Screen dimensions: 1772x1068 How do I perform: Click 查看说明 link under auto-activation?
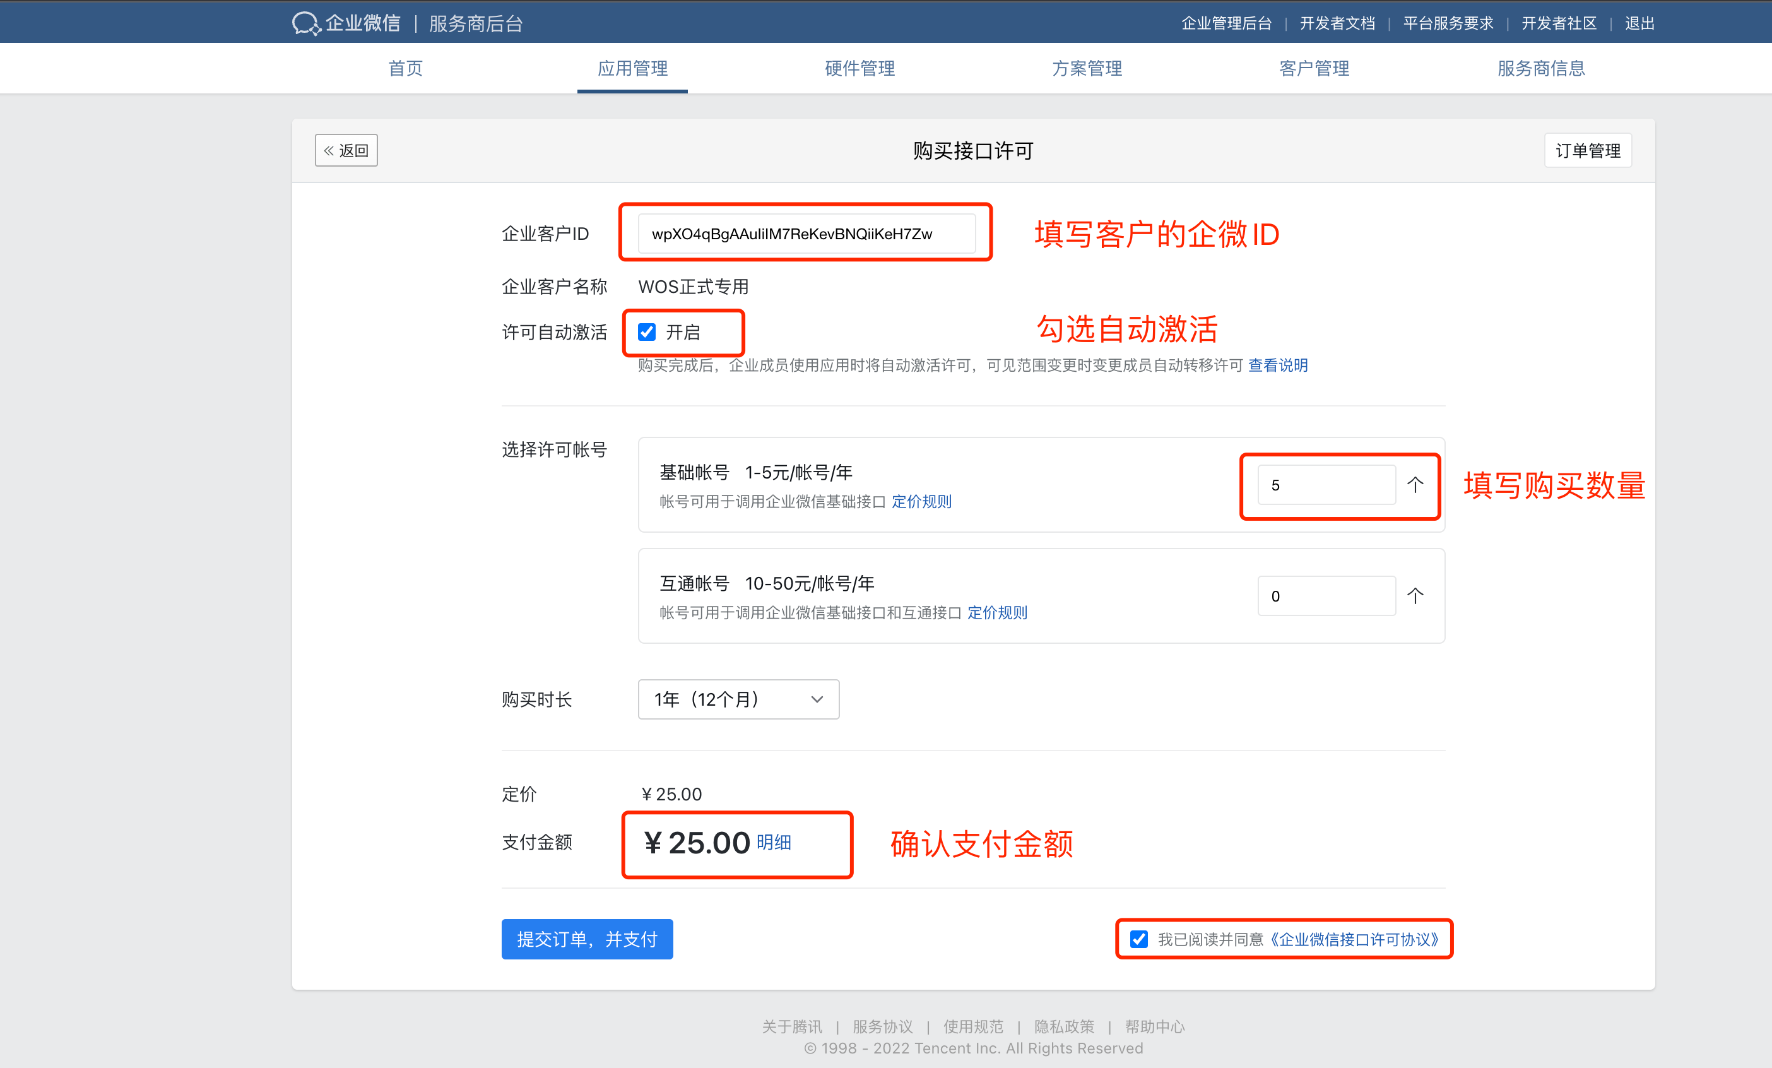1277,365
